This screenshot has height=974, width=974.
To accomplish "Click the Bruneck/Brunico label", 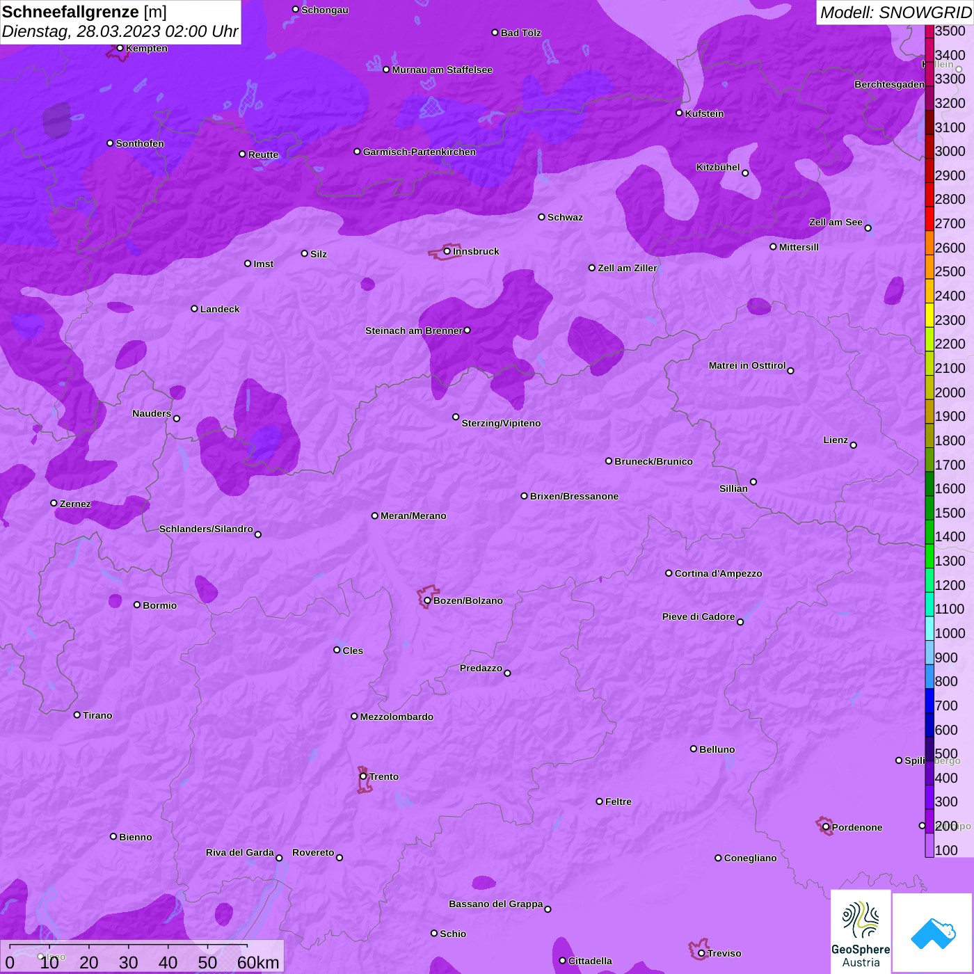I will click(653, 461).
